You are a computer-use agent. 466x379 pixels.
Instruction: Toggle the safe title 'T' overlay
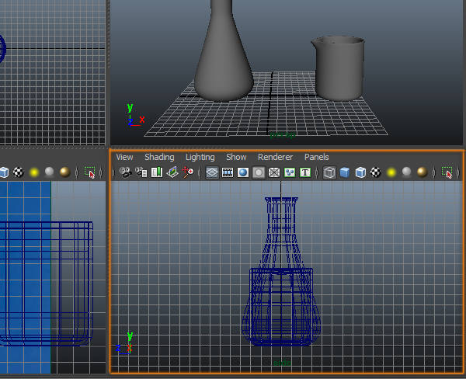tap(305, 172)
